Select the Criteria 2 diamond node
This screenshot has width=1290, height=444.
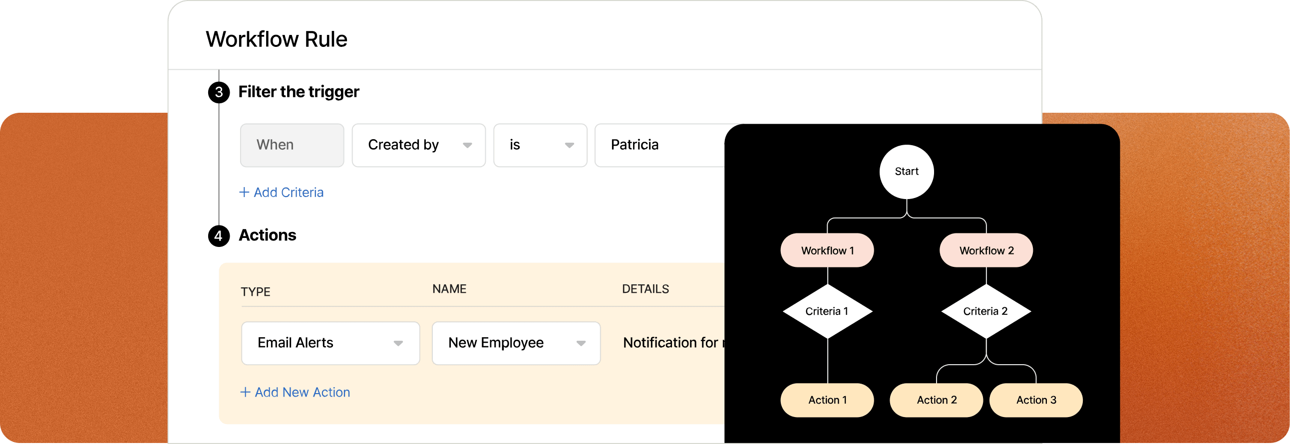pos(985,311)
